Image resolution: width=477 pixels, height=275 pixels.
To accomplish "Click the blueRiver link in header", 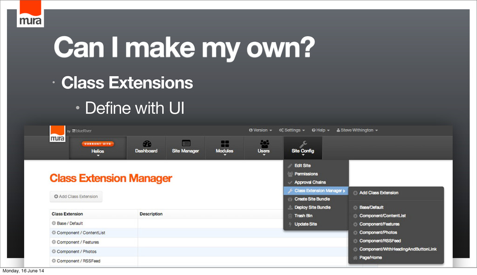I will point(82,131).
